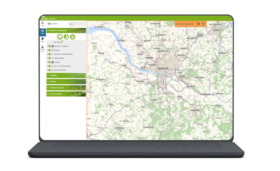This screenshot has width=280, height=171.
Task: Click the HAMBURG label on the map
Action: pos(163,68)
